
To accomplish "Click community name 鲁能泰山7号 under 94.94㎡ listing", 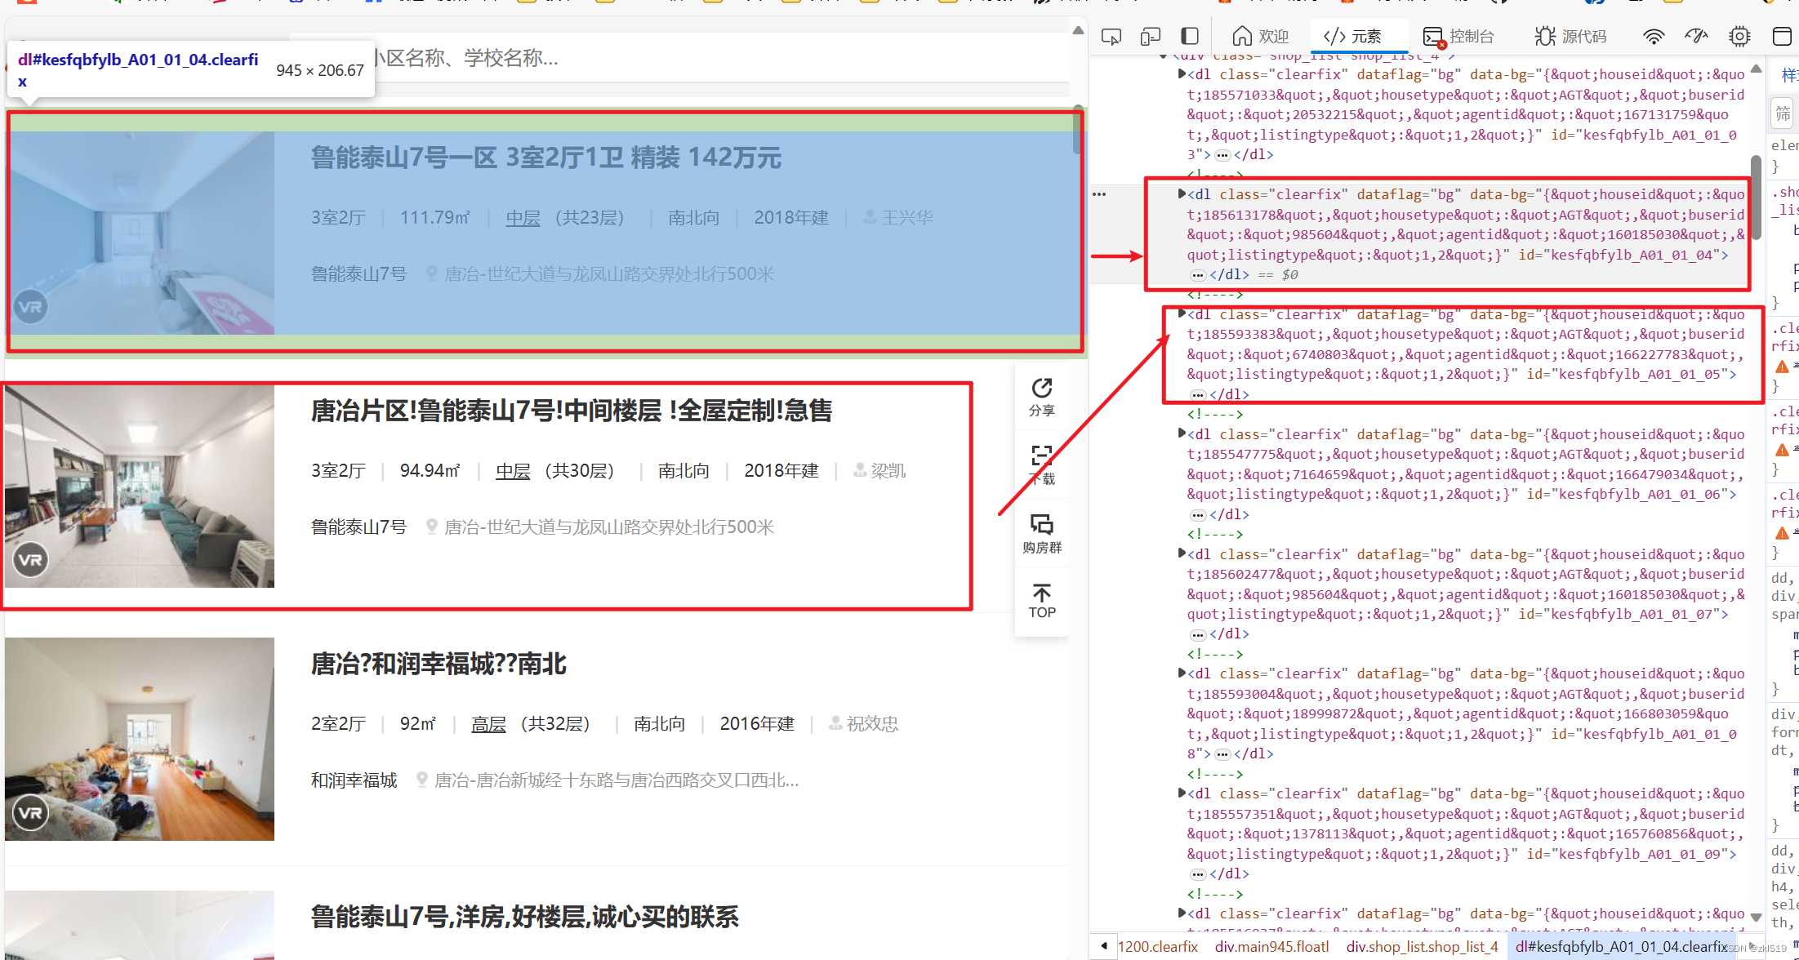I will click(358, 527).
